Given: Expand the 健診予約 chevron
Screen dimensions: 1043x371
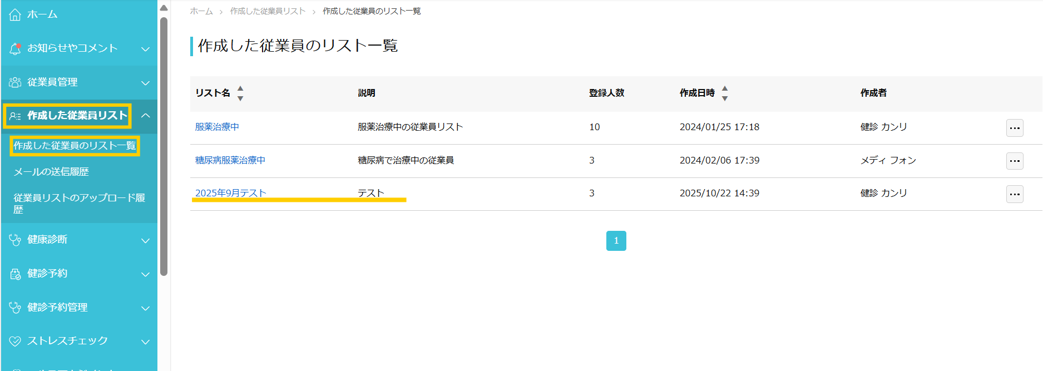Looking at the screenshot, I should (x=146, y=274).
